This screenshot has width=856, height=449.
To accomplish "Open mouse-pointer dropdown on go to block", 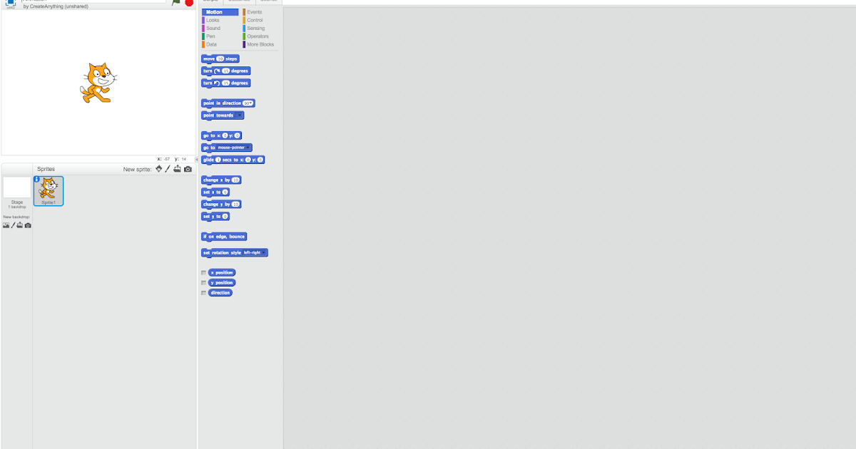I will 233,148.
